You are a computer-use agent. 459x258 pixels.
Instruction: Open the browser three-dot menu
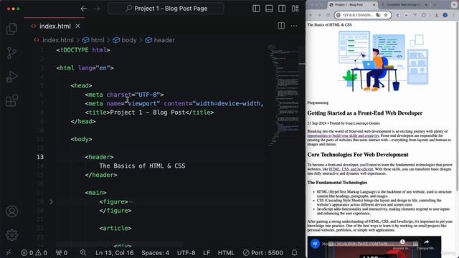click(454, 15)
